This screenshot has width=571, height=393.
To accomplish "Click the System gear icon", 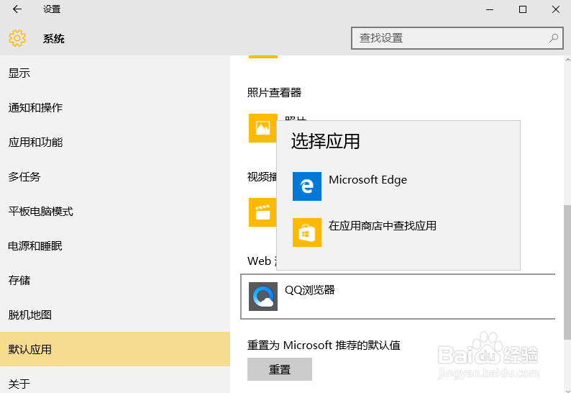I will 17,38.
